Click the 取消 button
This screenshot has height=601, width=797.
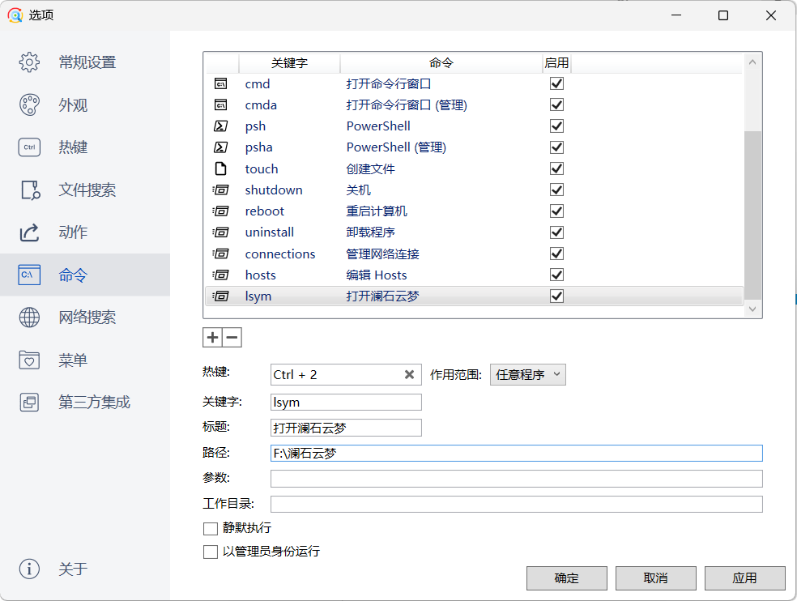click(656, 578)
